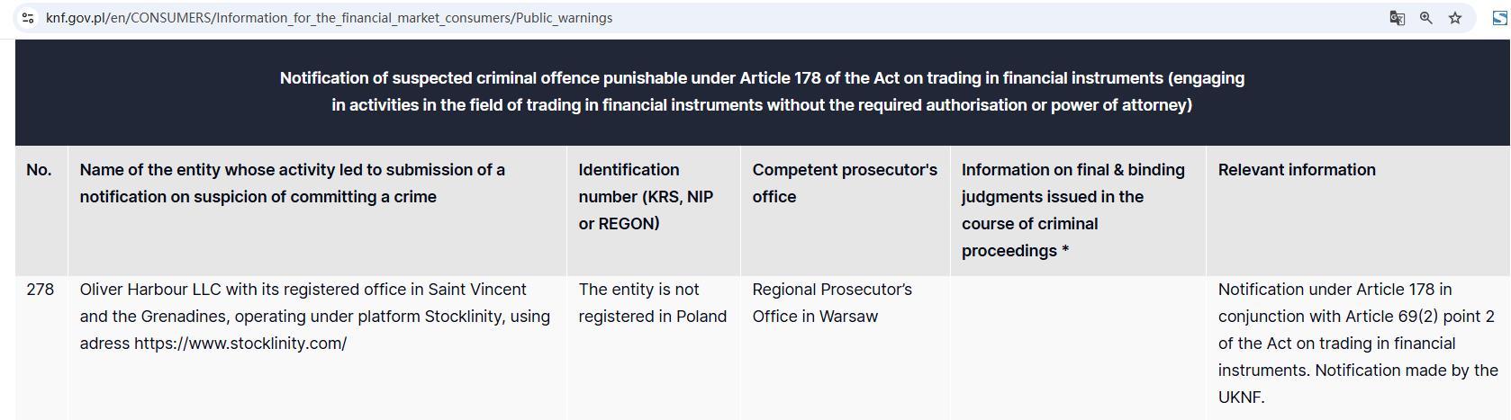
Task: Bookmark this page with the star icon
Action: point(1454,18)
